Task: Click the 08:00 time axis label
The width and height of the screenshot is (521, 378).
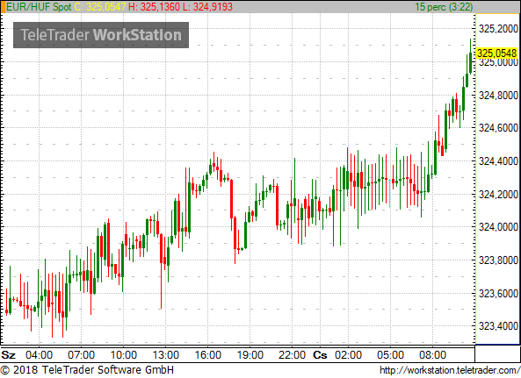Action: pos(432,355)
